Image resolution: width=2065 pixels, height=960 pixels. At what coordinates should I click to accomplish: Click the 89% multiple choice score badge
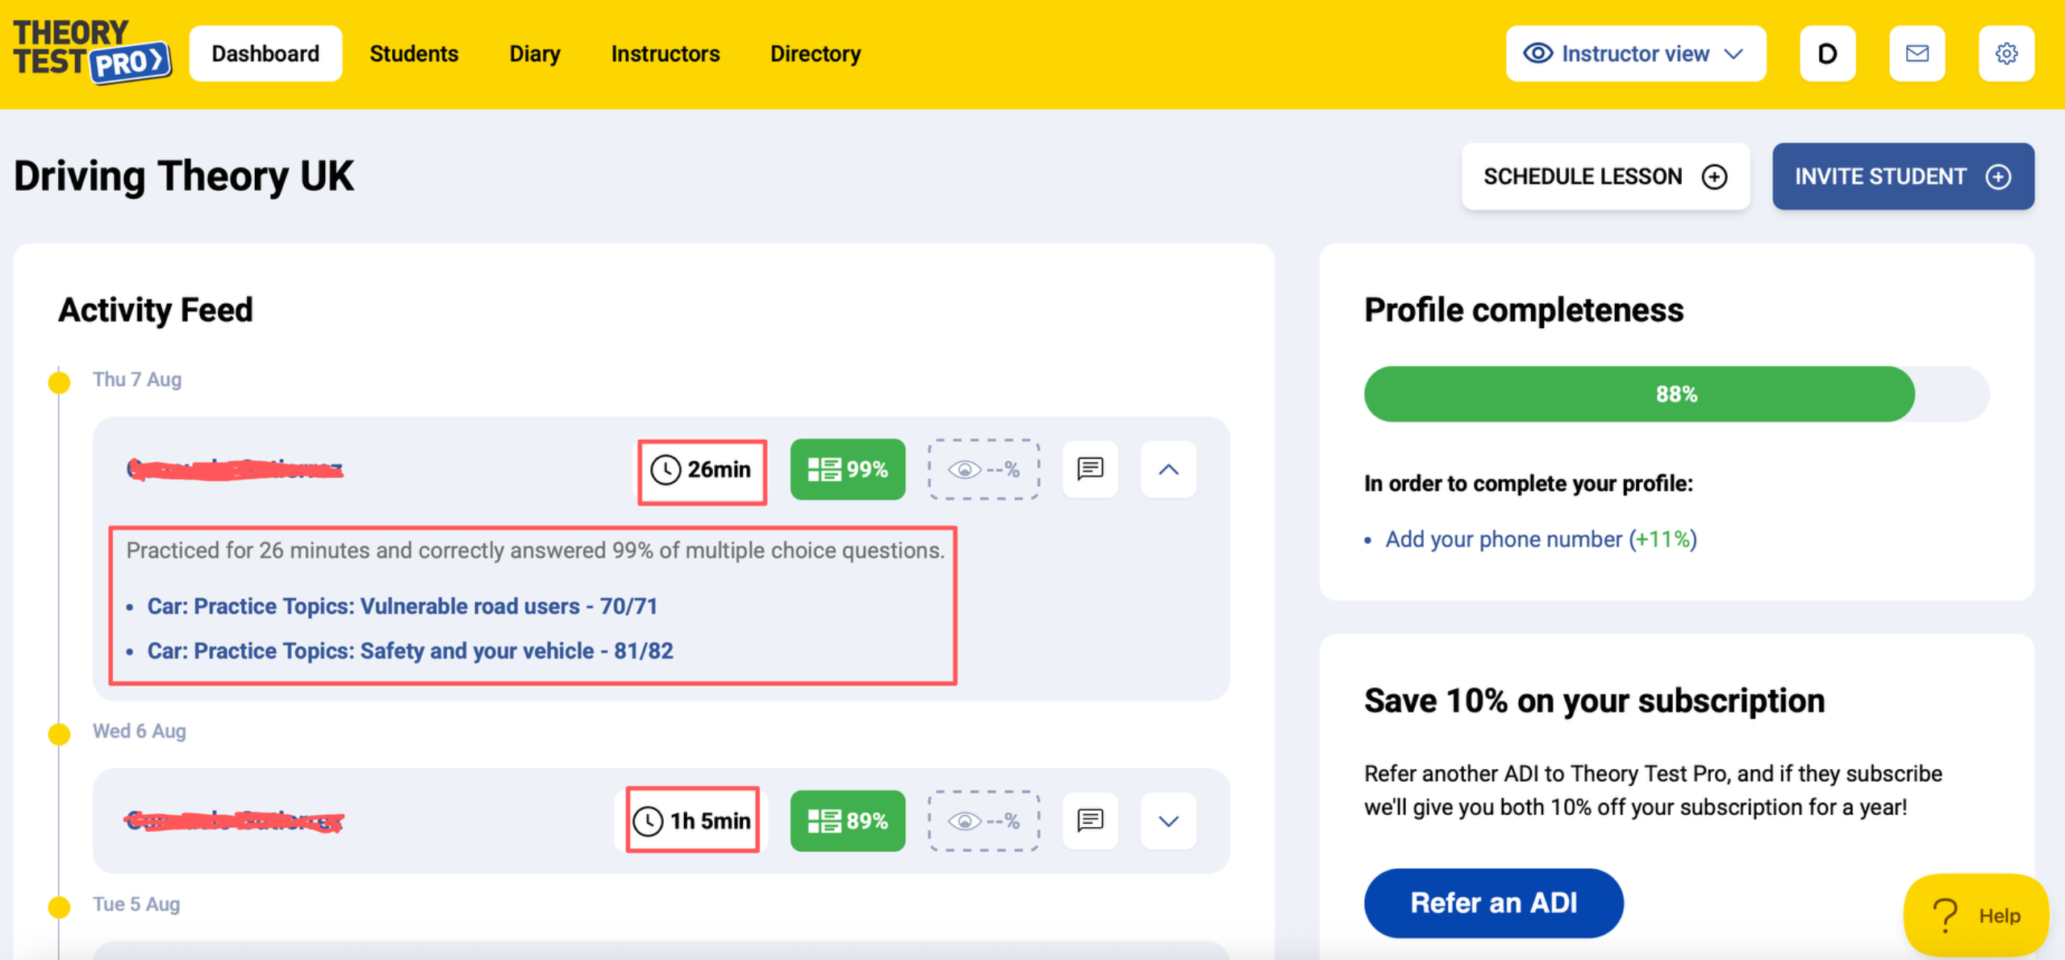[x=847, y=821]
